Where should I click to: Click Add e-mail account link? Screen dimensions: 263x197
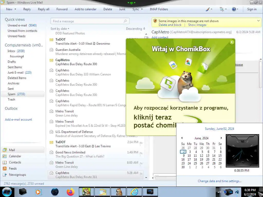(x=18, y=120)
